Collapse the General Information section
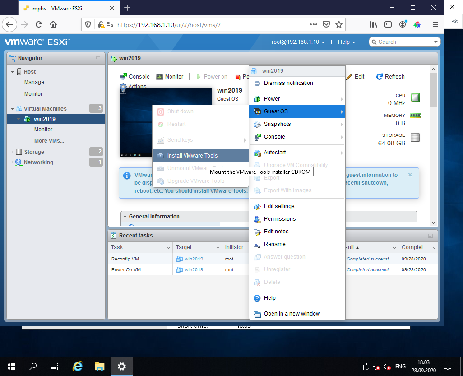463x376 pixels. pos(125,217)
